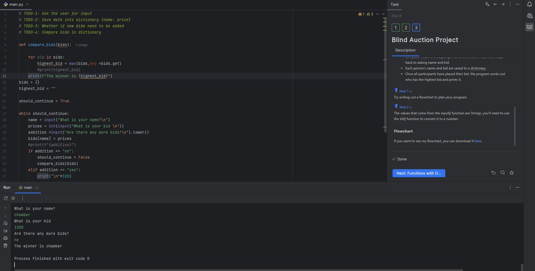This screenshot has width=535, height=271.
Task: Click Next: Functions with O... button
Action: [x=419, y=173]
